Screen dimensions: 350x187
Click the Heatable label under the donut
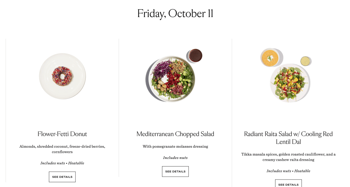76,163
